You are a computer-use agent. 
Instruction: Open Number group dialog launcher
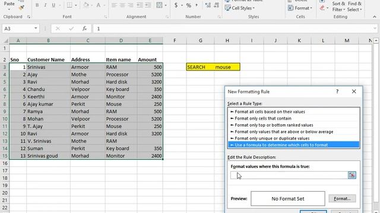pos(219,17)
